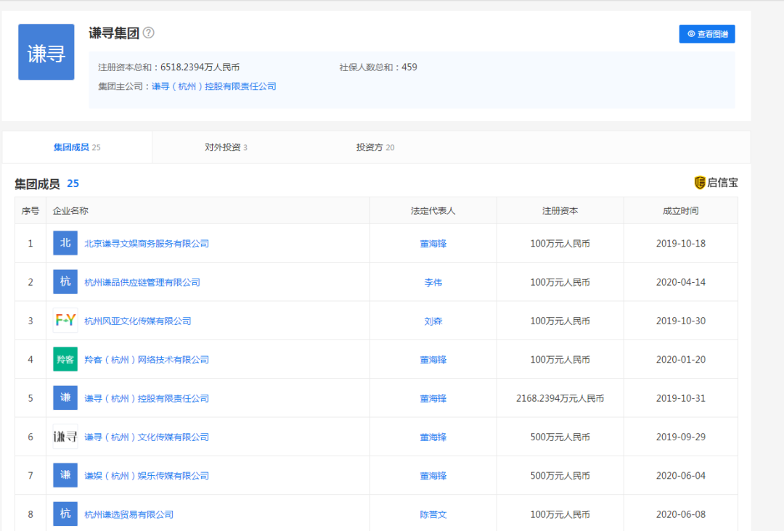Click the question mark icon beside 谦寻集团
Image resolution: width=784 pixels, height=531 pixels.
pos(149,33)
